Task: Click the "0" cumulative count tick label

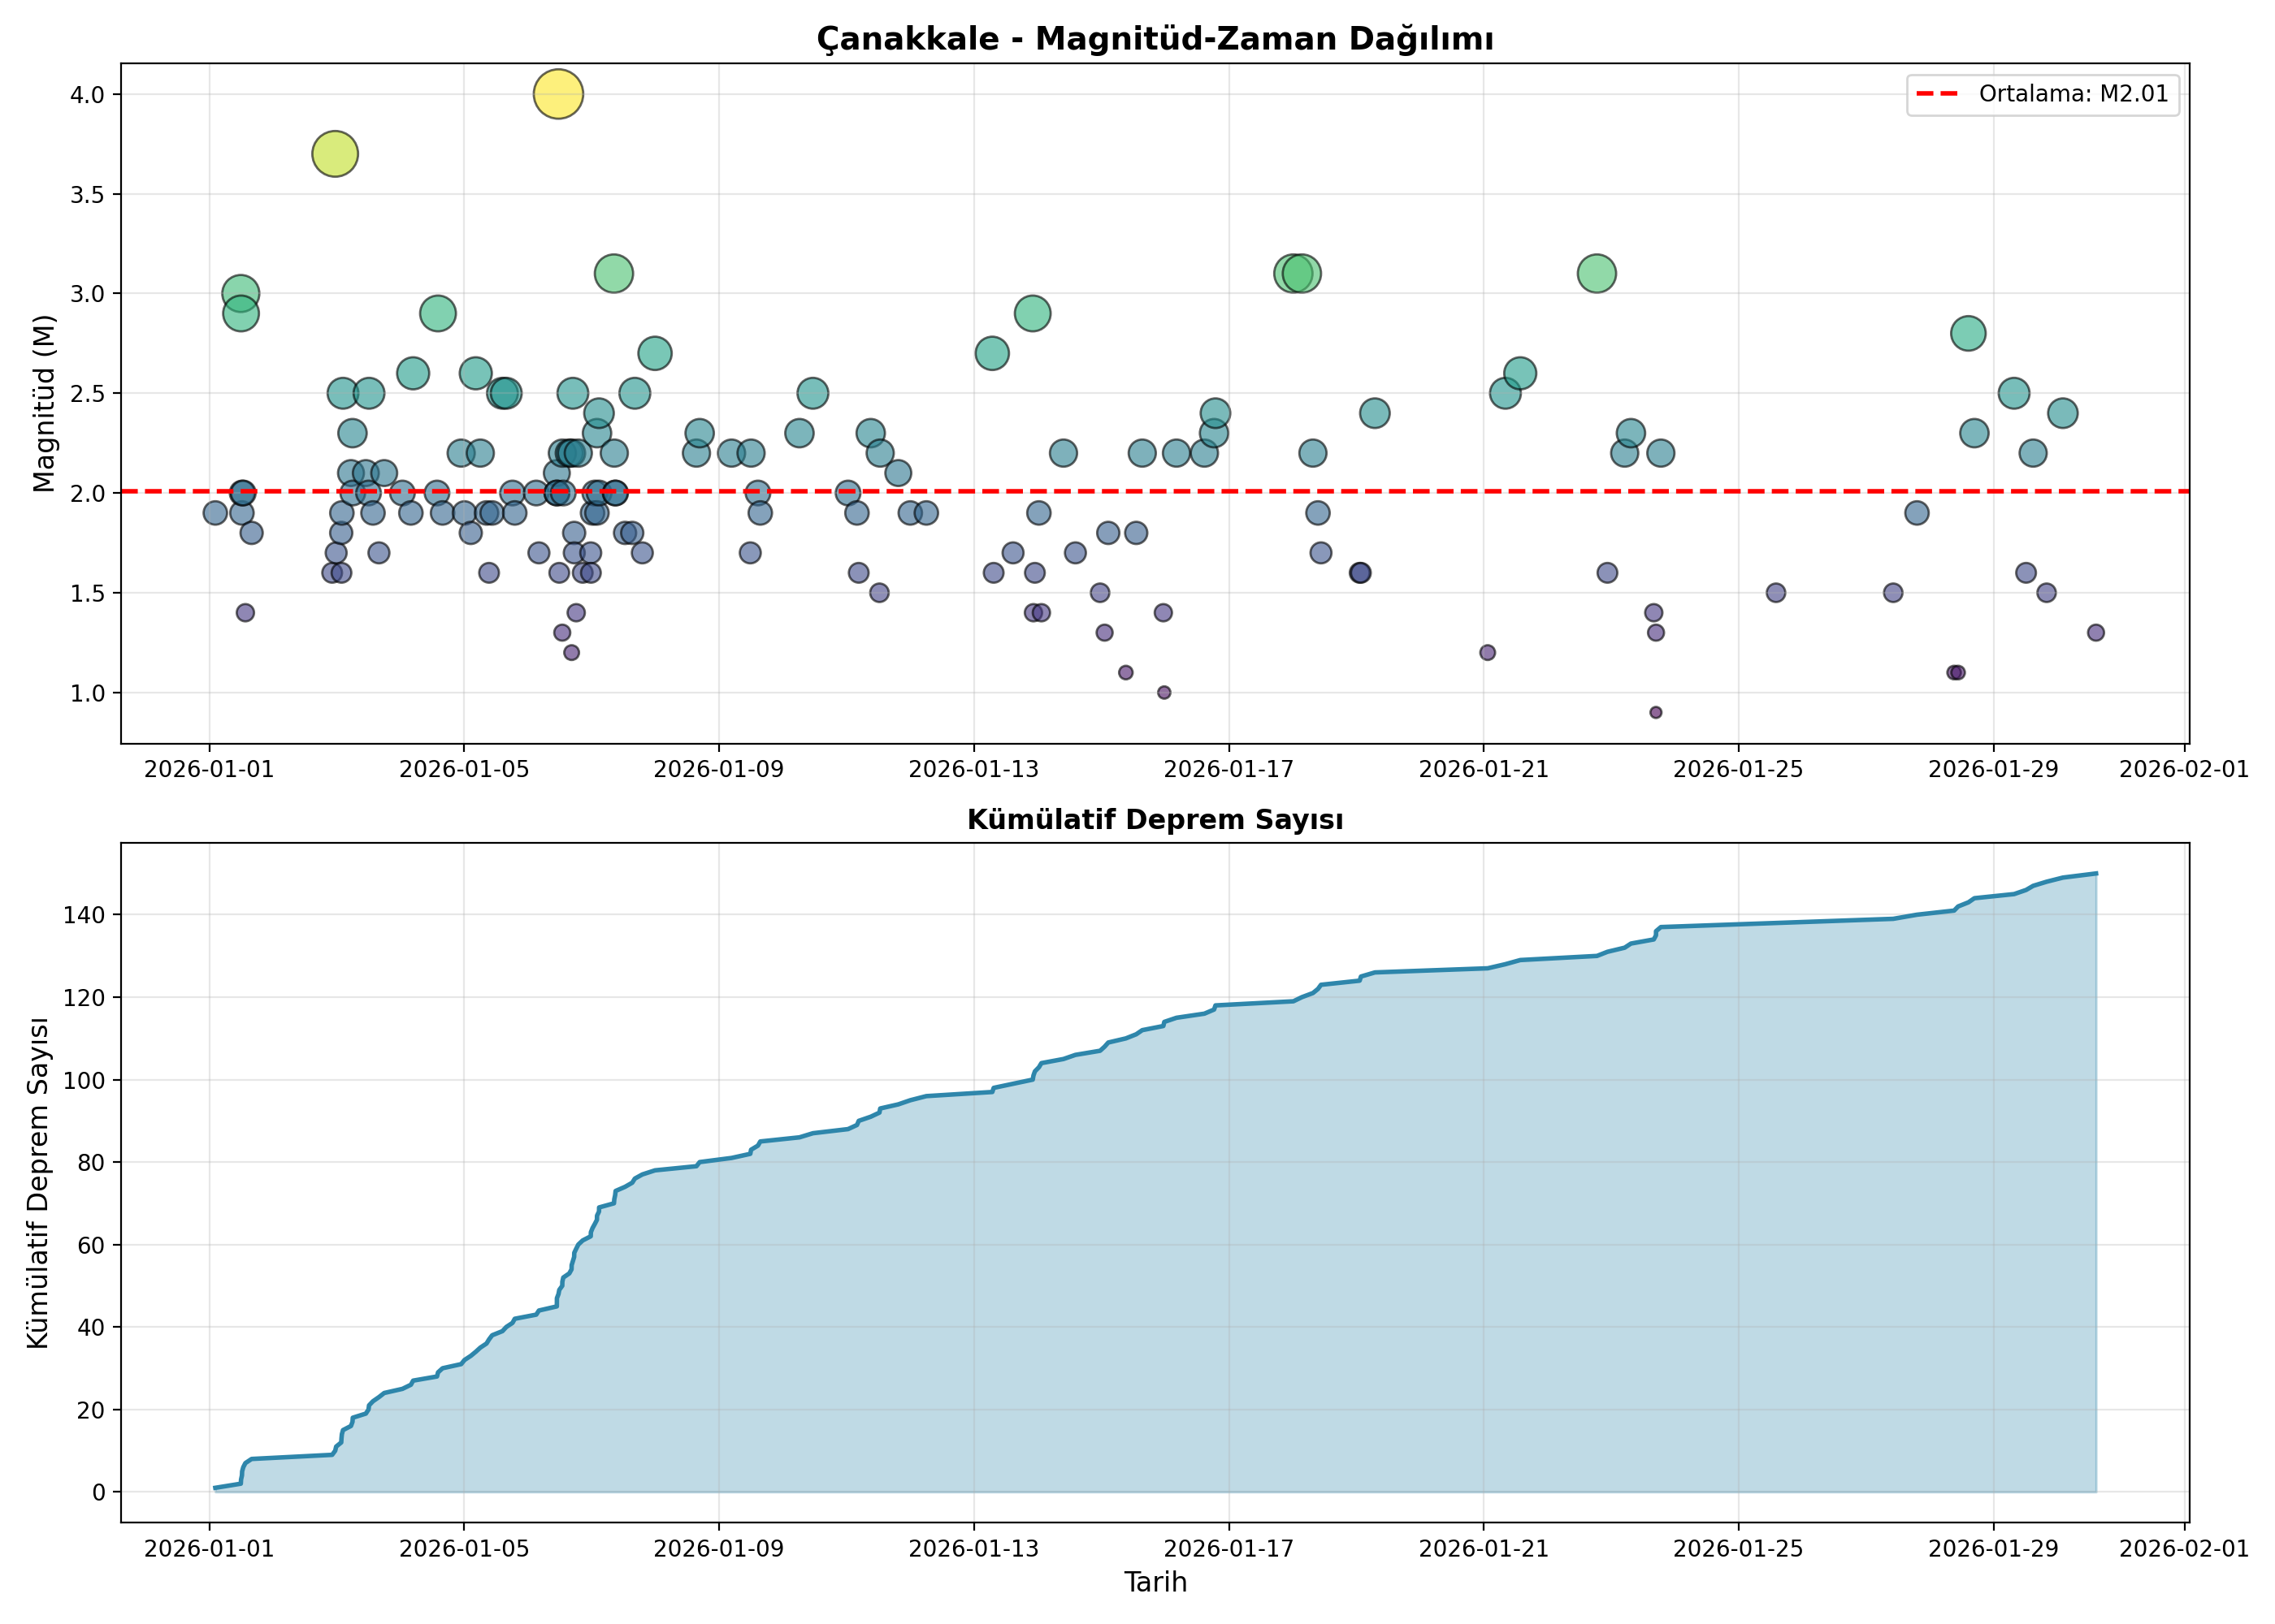Action: tap(99, 1493)
